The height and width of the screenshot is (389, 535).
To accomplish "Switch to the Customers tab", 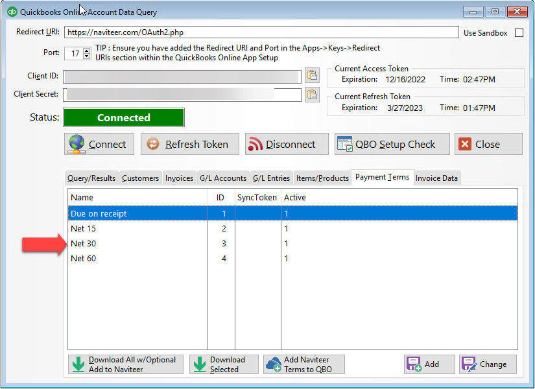I will click(140, 178).
